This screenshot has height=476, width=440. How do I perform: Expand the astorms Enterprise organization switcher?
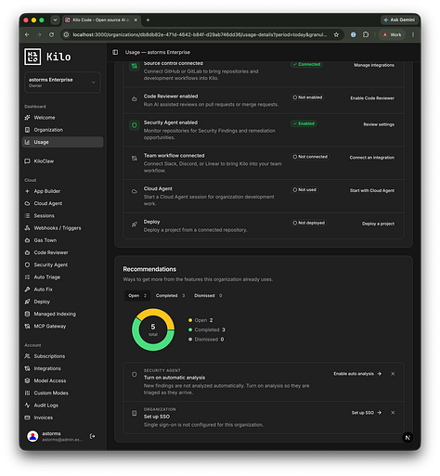(62, 83)
